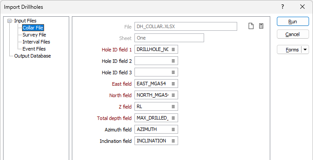
Task: Click the Sheet field containing One
Action: coord(169,38)
